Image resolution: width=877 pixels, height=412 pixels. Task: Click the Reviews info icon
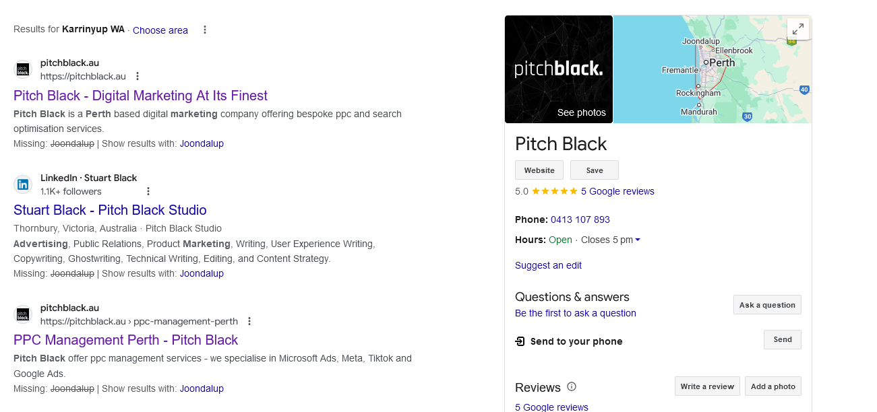tap(572, 386)
